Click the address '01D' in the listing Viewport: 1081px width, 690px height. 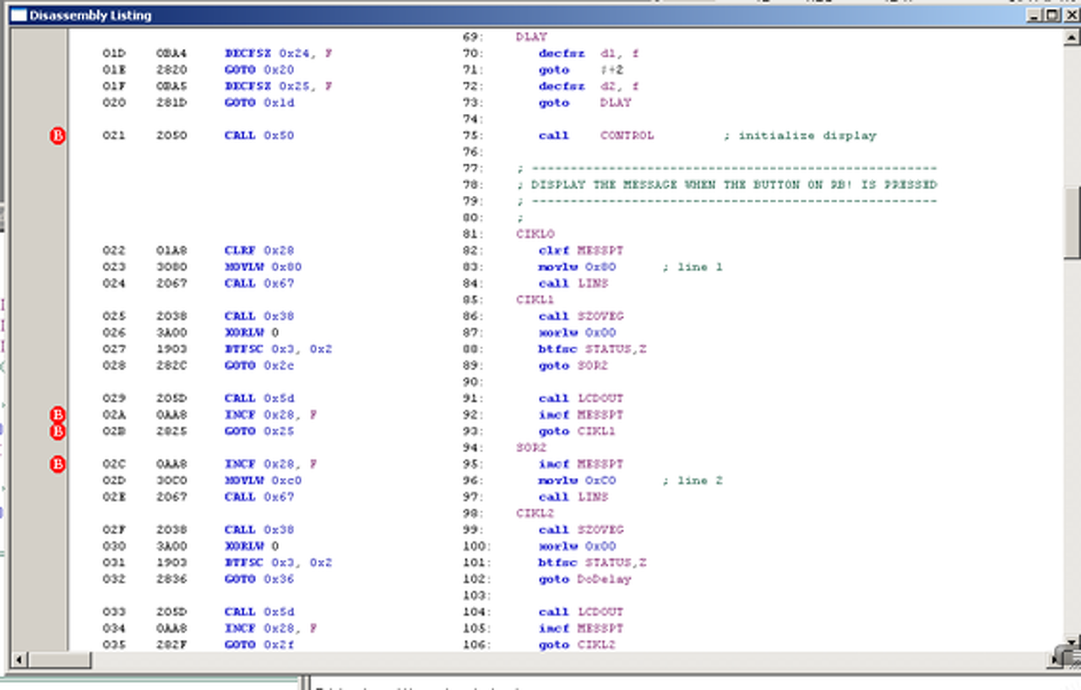pos(114,53)
